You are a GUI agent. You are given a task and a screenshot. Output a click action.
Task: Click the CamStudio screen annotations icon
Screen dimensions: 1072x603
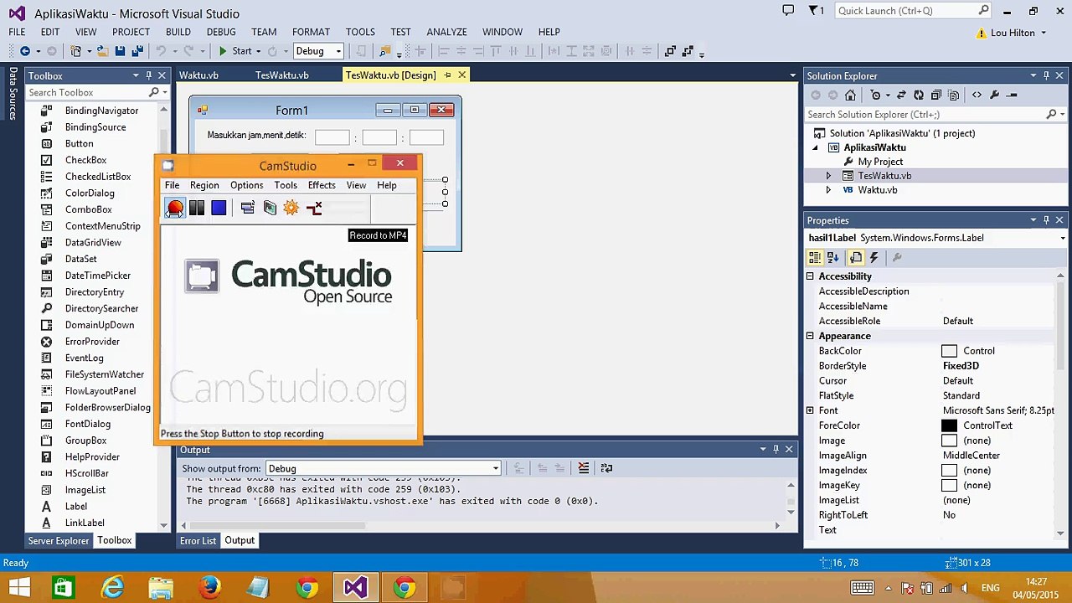(x=270, y=208)
